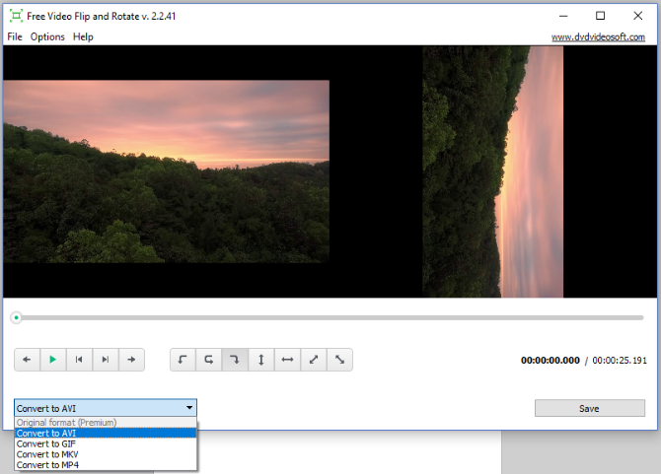Open the File menu
Image resolution: width=661 pixels, height=474 pixels.
[x=15, y=36]
